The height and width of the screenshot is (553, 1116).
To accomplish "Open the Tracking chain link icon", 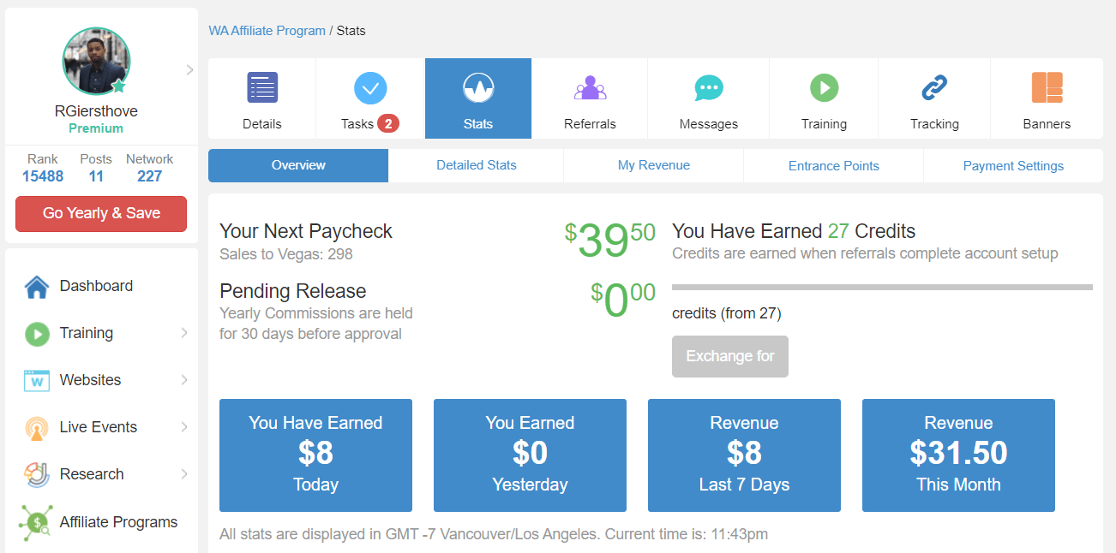I will tap(934, 87).
